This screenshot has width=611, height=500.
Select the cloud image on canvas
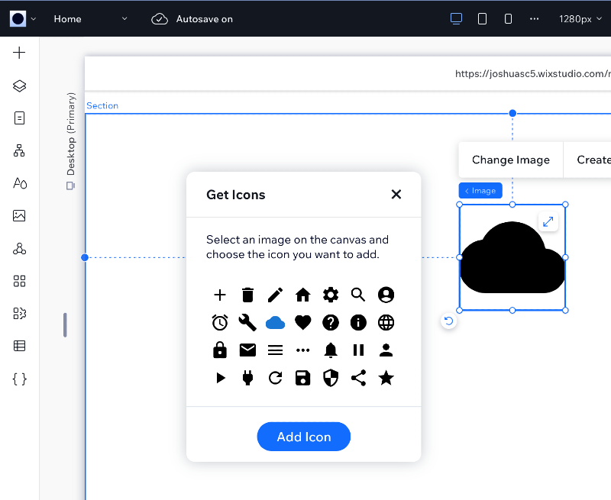pyautogui.click(x=512, y=257)
